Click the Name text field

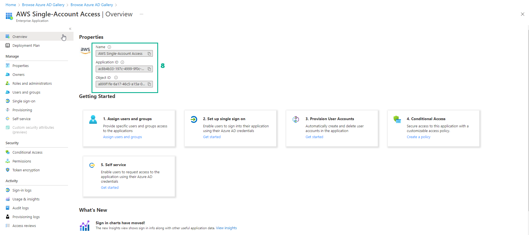(x=124, y=54)
